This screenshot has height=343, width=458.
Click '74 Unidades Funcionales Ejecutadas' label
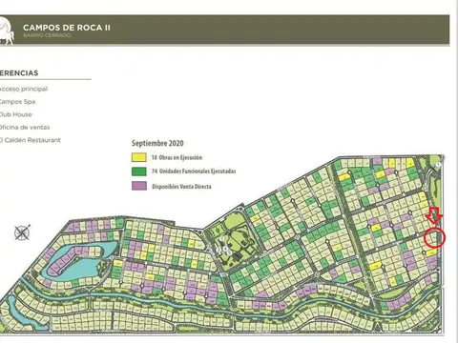pos(194,171)
